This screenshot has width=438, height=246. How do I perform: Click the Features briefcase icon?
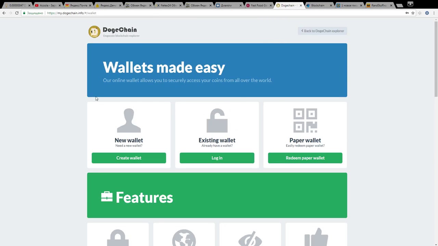(x=107, y=197)
